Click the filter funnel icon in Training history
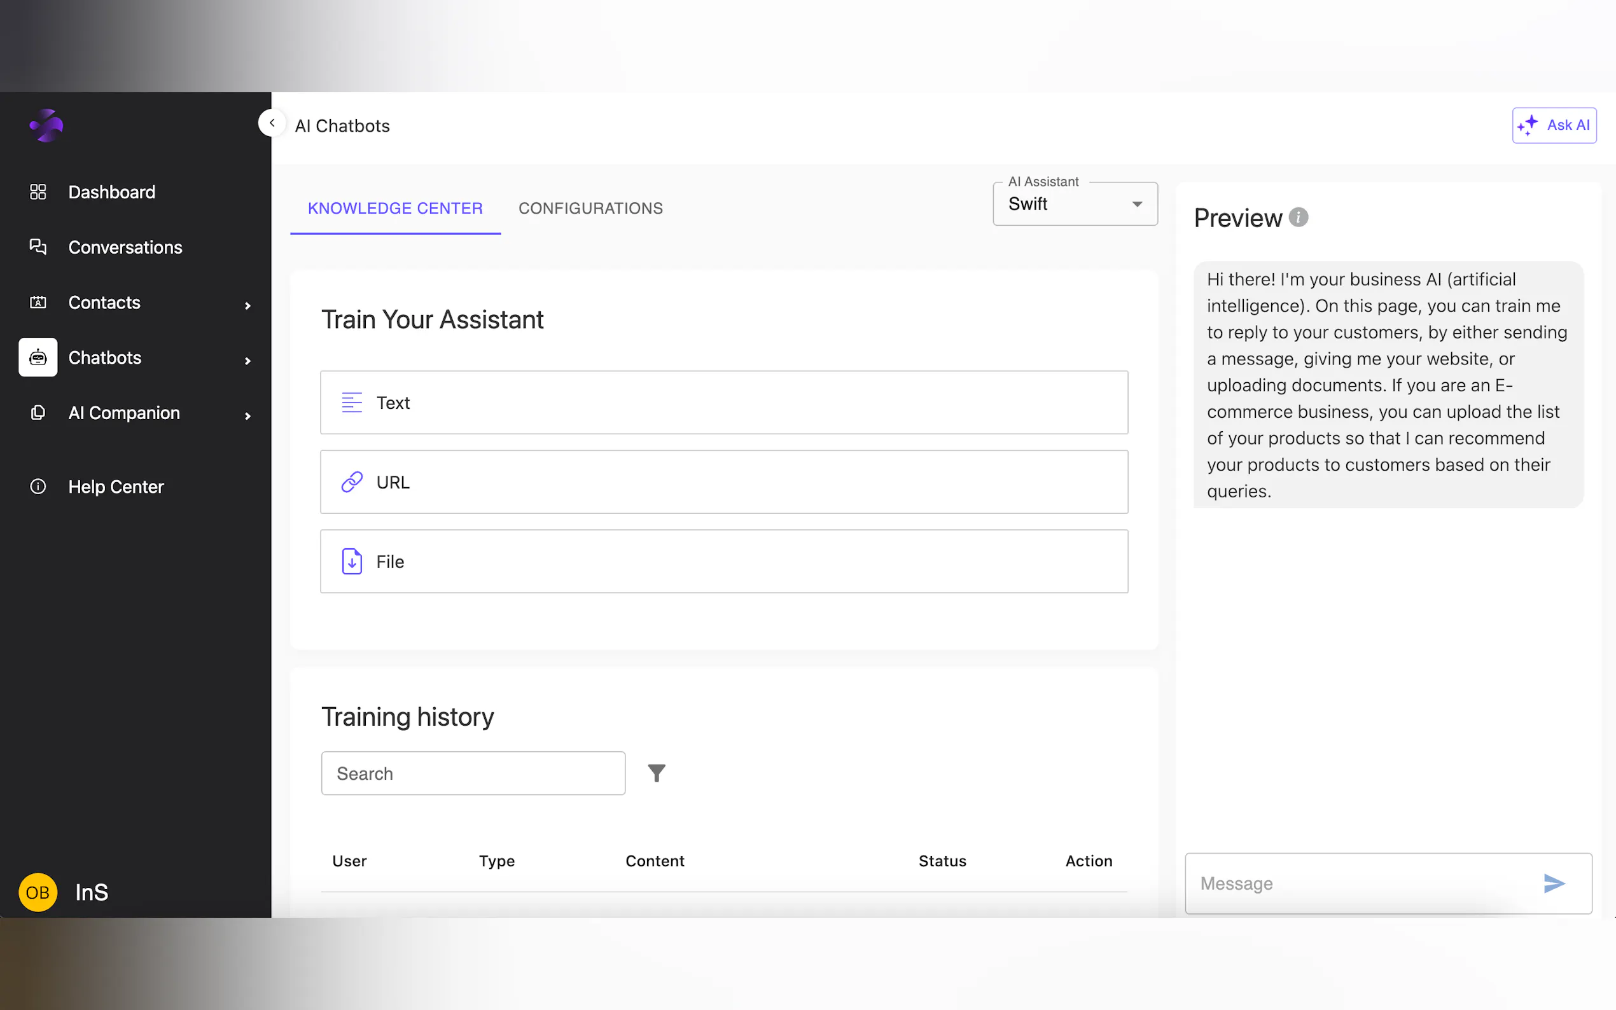 click(x=656, y=773)
